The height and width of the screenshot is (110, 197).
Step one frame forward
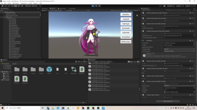pos(99,6)
